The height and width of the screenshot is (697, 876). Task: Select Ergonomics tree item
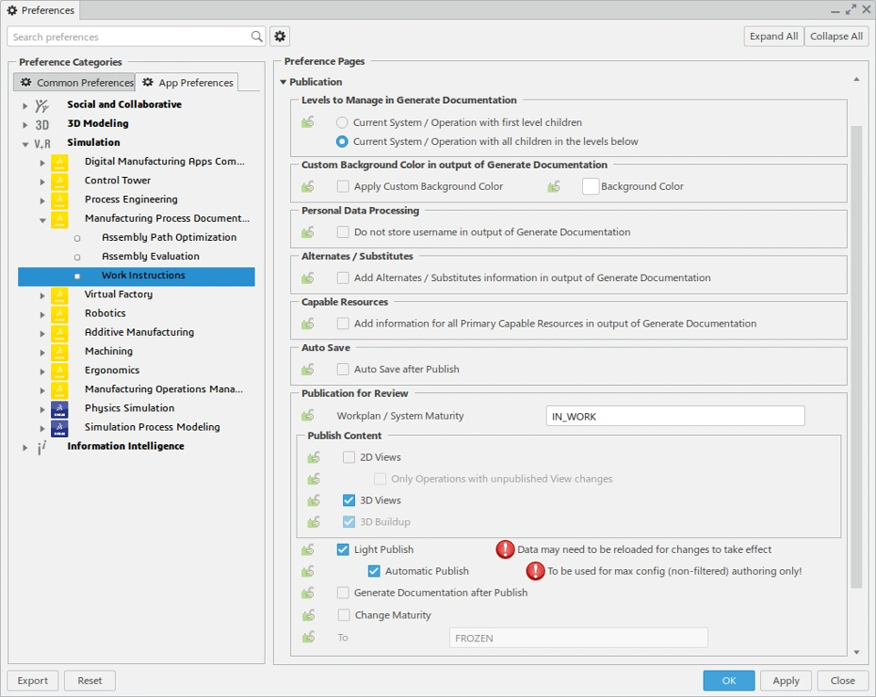click(112, 370)
